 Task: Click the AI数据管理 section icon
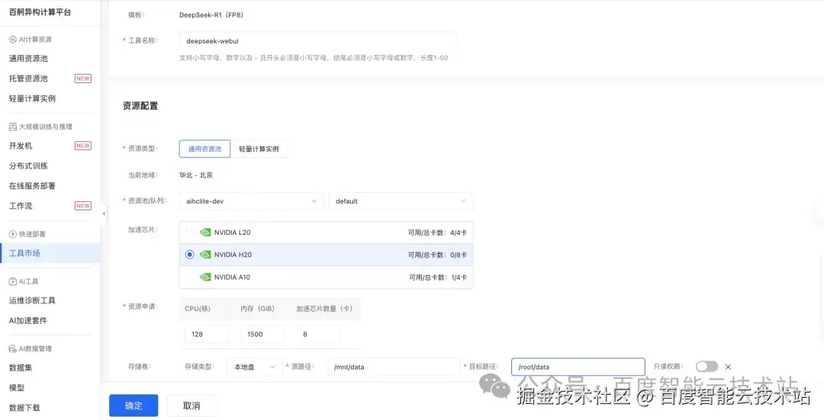(x=13, y=348)
